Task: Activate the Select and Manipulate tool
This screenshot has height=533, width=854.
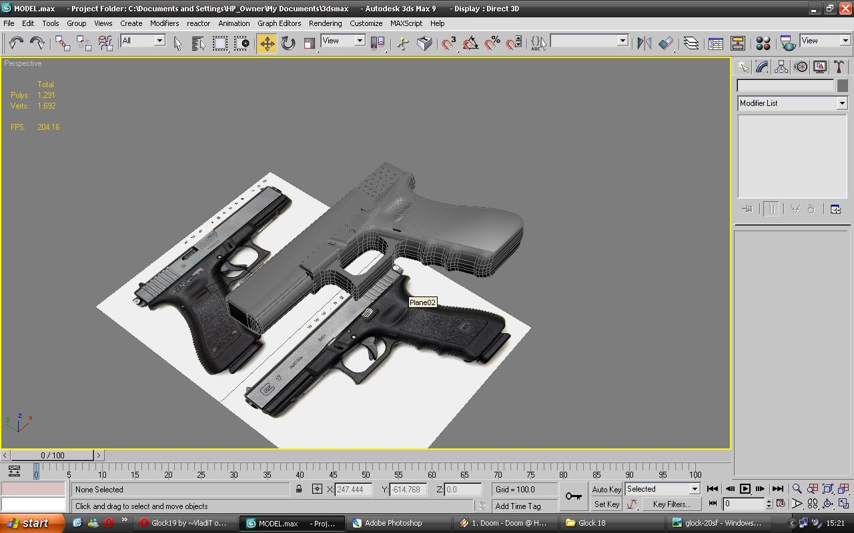Action: [403, 43]
